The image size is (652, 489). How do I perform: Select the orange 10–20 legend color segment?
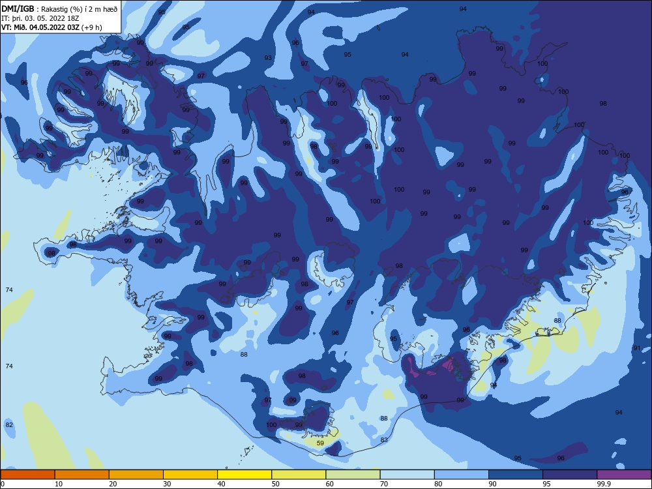point(82,475)
